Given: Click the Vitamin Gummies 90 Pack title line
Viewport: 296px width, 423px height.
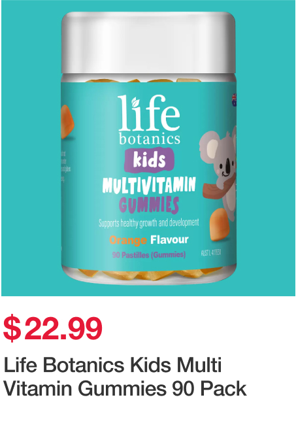Looking at the screenshot, I should point(125,389).
